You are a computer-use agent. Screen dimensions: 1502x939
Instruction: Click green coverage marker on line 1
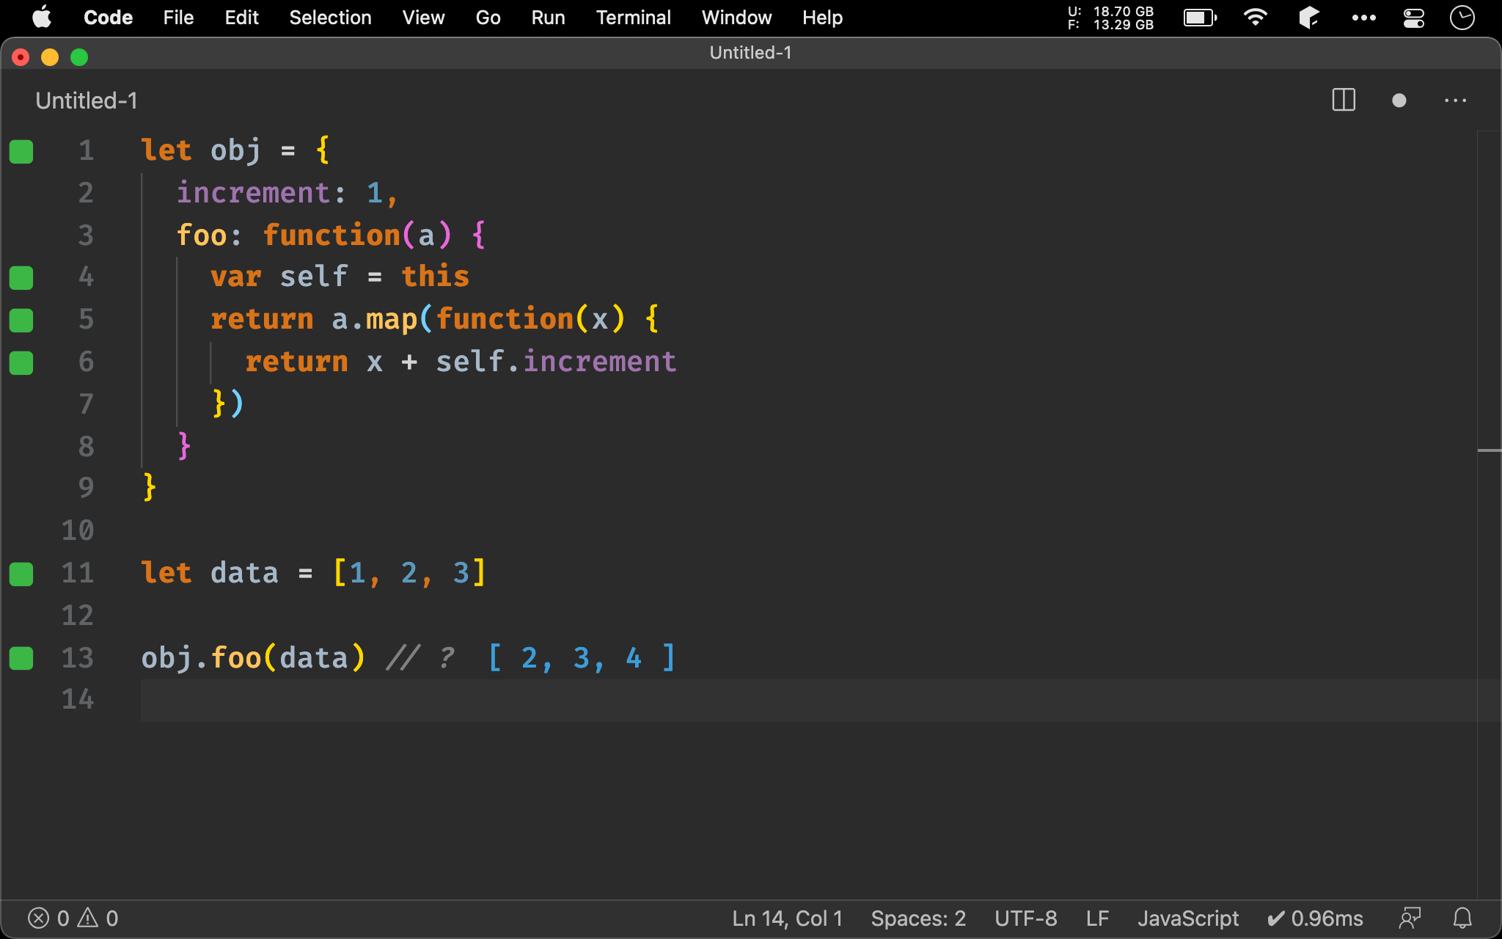[21, 151]
